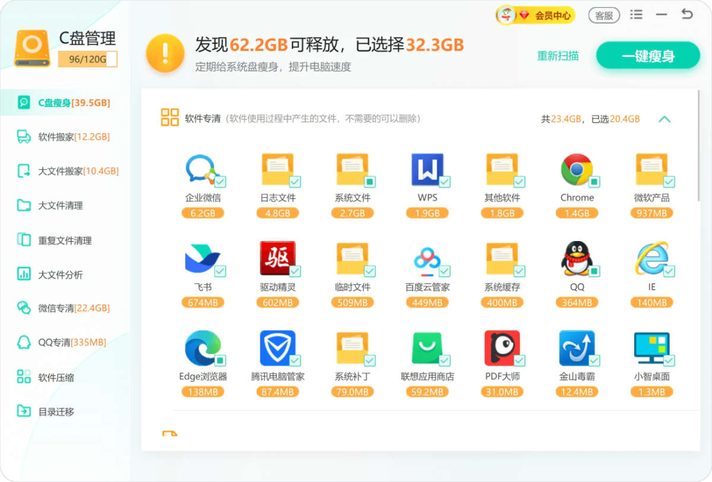Open the list menu icon in title bar
The height and width of the screenshot is (482, 712).
(x=636, y=15)
